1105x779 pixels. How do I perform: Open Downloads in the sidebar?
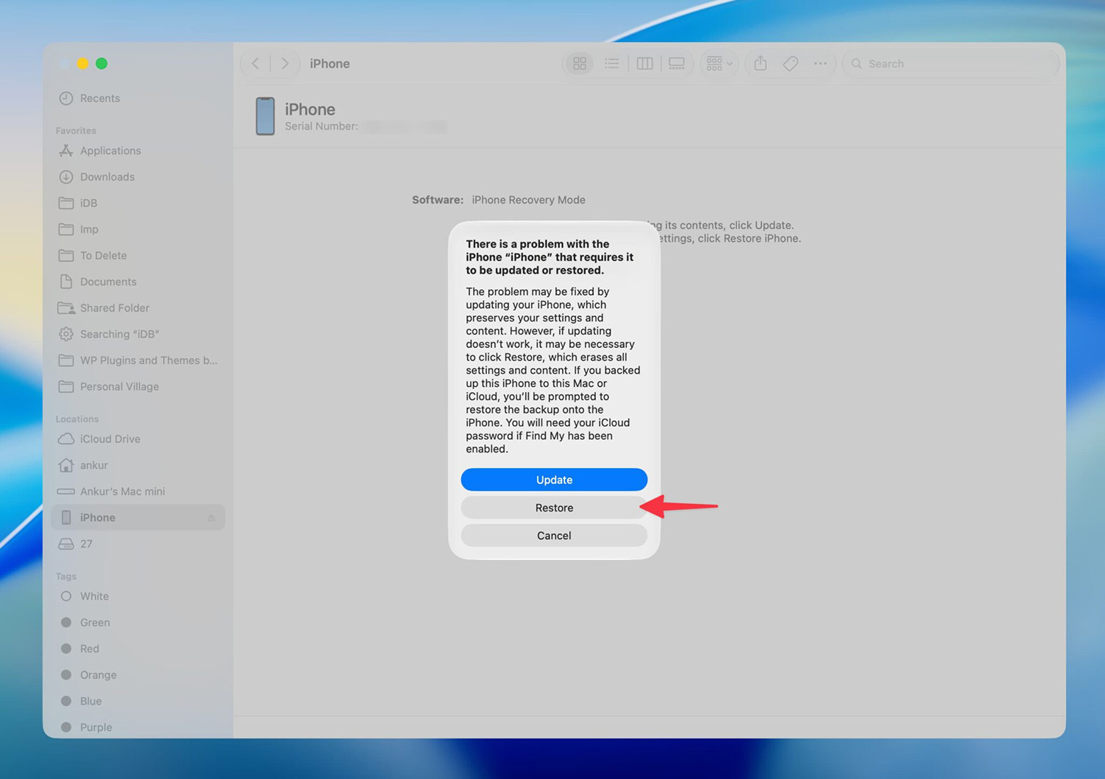click(138, 177)
